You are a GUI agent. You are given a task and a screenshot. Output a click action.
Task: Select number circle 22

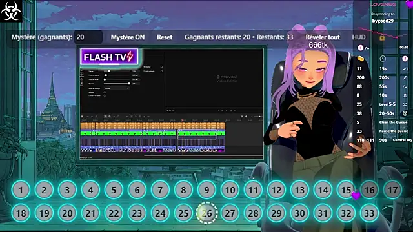pos(114,213)
